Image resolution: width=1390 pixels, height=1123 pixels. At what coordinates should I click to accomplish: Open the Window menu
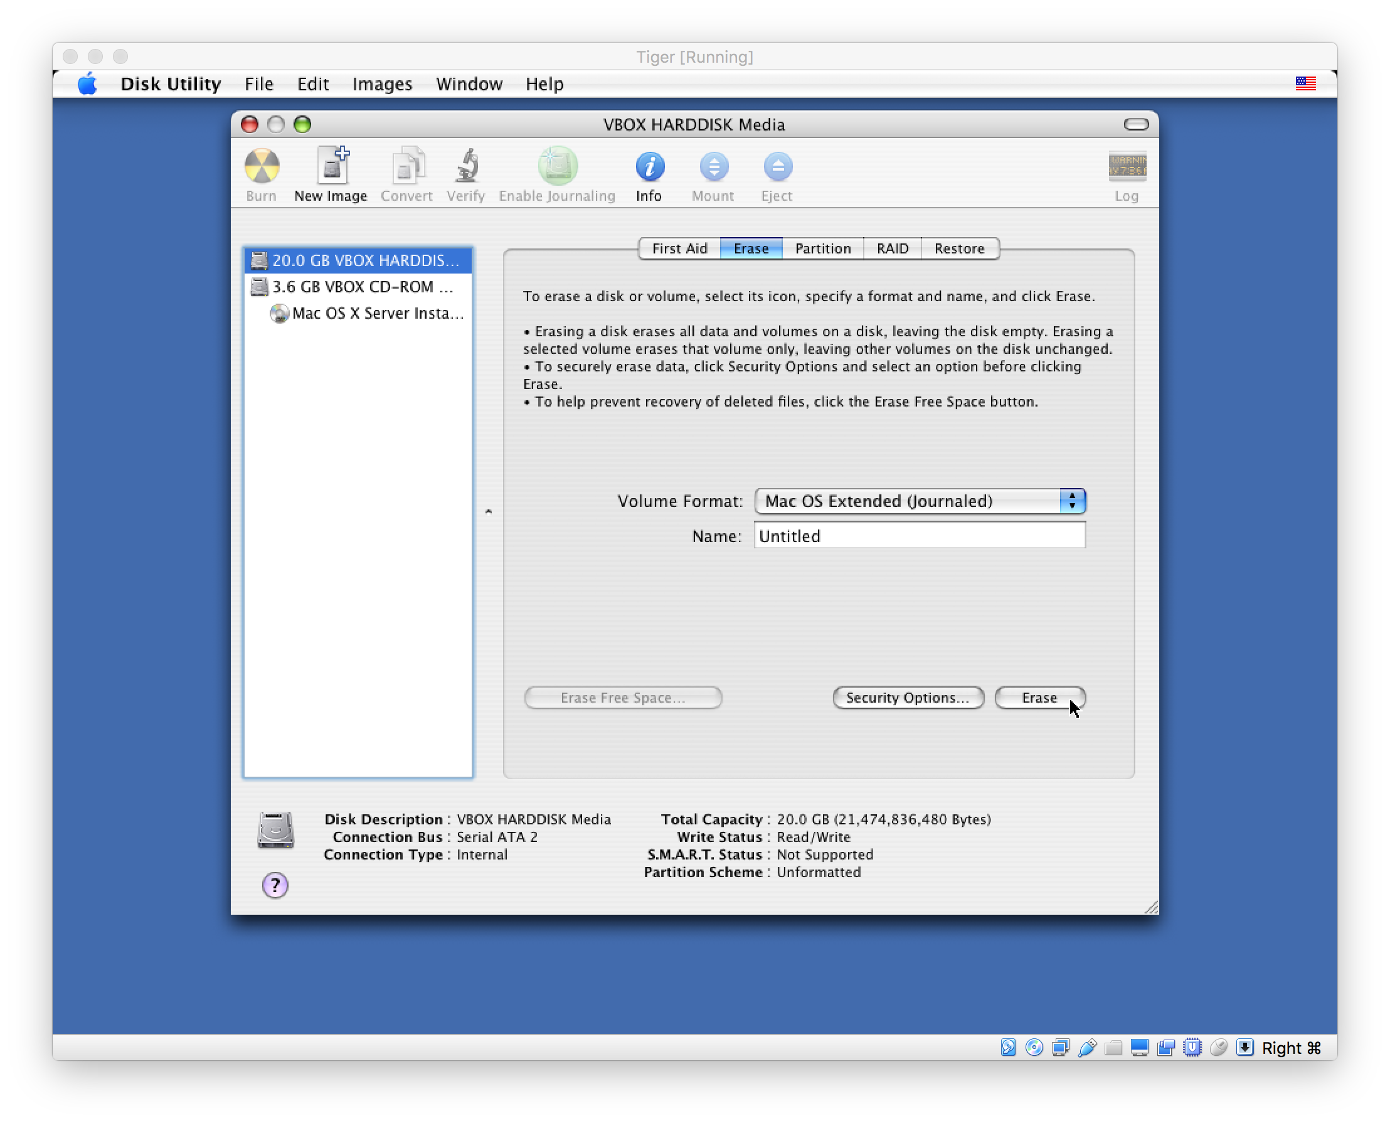tap(469, 84)
